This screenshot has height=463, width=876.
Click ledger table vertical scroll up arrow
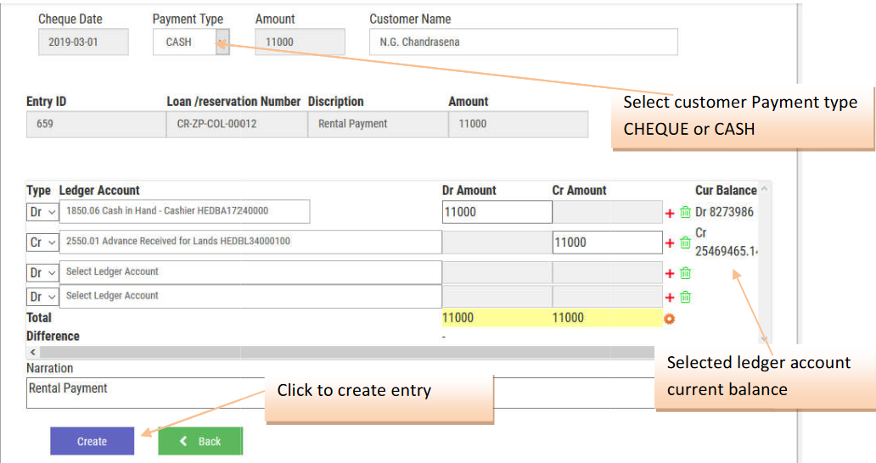point(764,189)
